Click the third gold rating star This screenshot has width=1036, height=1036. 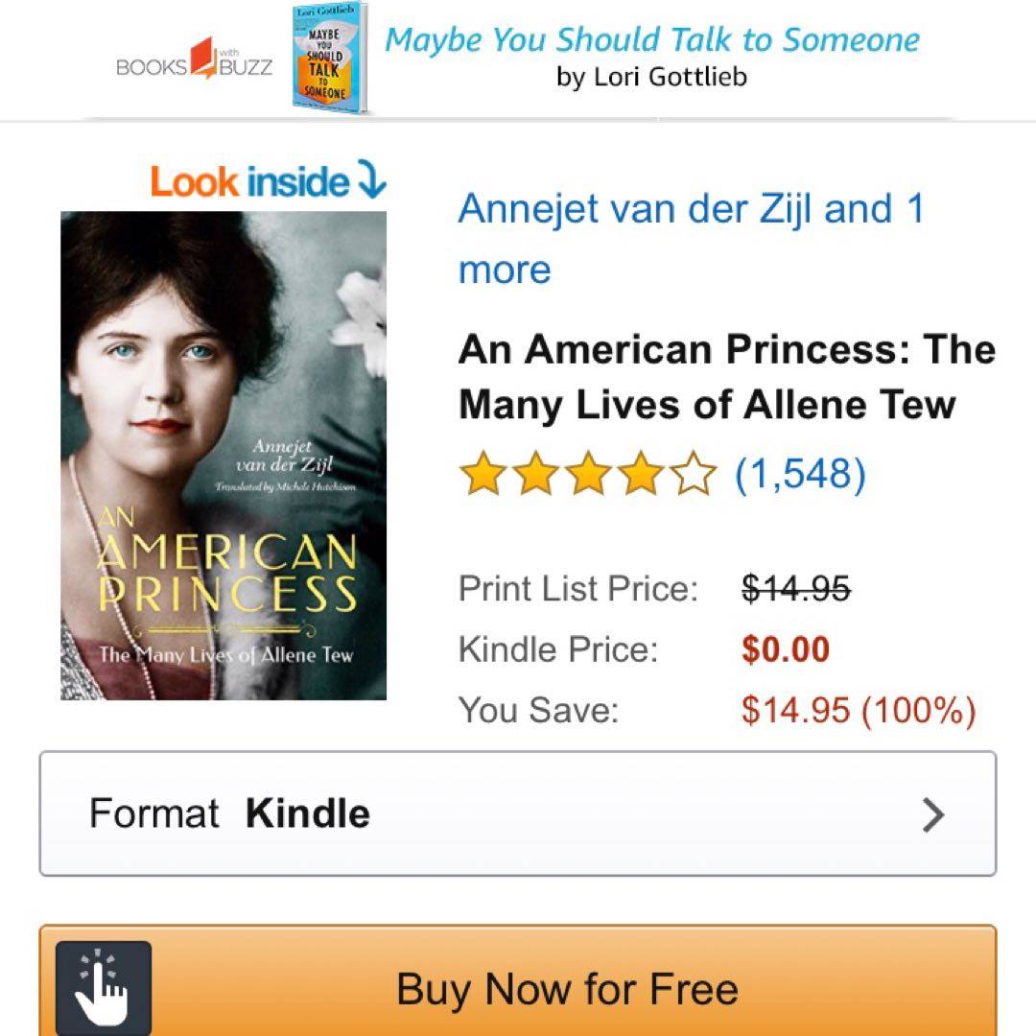click(588, 473)
